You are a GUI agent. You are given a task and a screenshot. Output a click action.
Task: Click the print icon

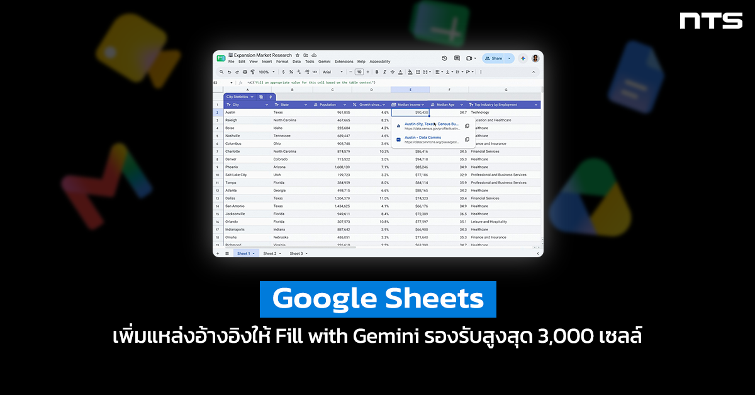coord(245,72)
